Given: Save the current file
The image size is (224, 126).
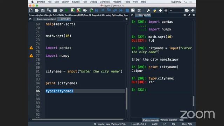Looking at the screenshot, I should [x=43, y=10].
